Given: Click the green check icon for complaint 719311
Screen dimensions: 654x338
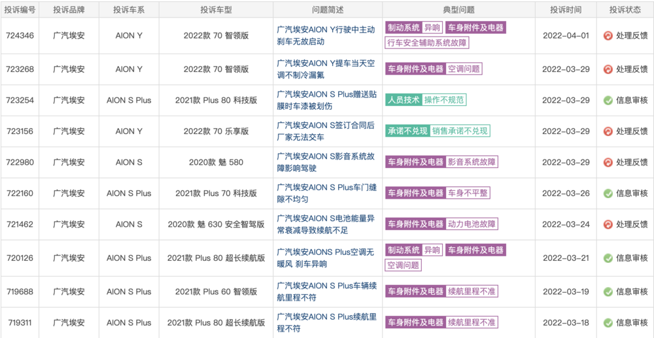Looking at the screenshot, I should pyautogui.click(x=608, y=322).
